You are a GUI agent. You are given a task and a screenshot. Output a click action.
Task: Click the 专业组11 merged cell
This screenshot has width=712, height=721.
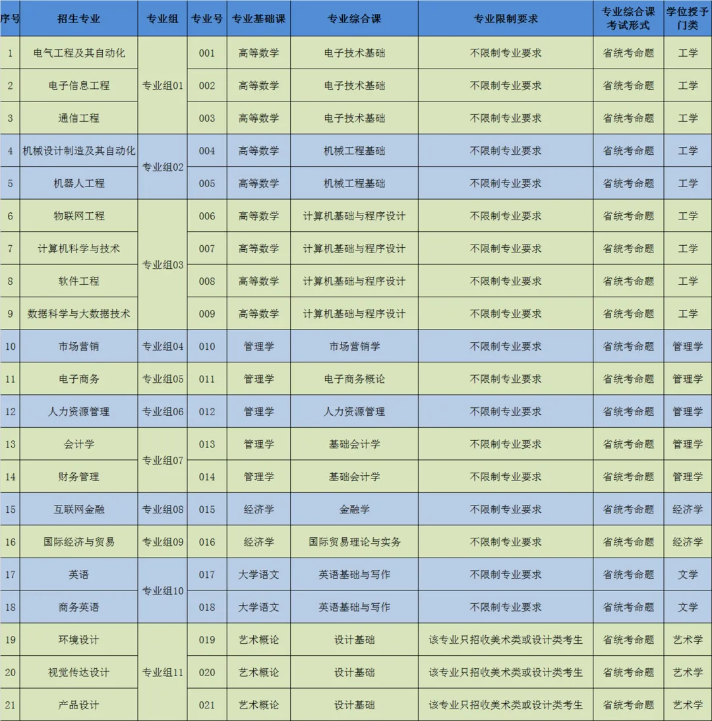(x=162, y=672)
